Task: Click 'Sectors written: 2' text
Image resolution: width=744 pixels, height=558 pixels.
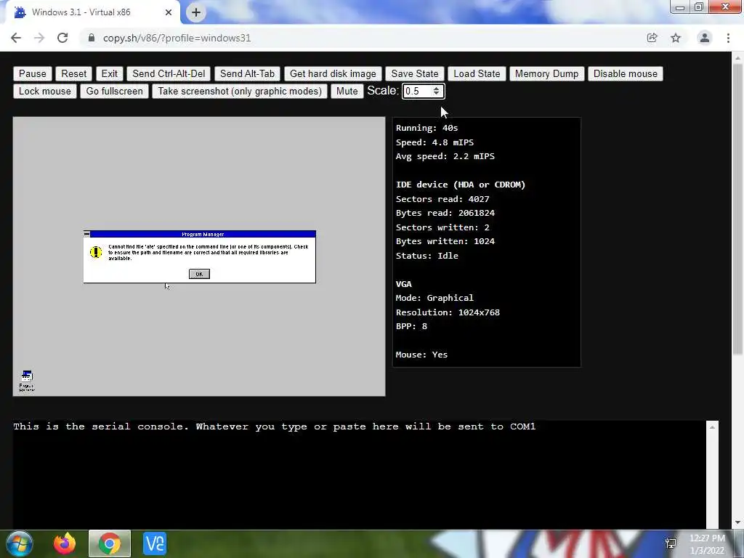Action: tap(442, 227)
